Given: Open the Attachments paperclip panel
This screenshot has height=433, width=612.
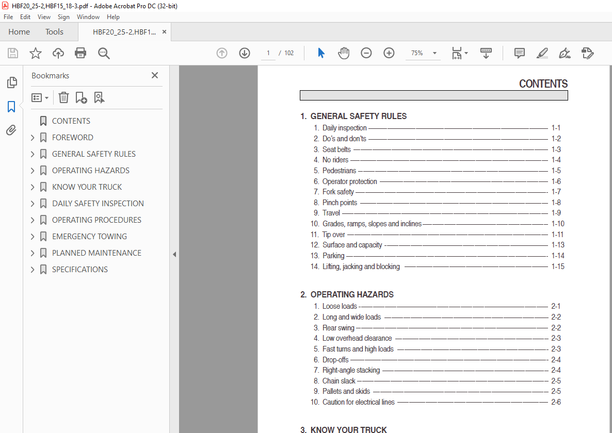Looking at the screenshot, I should (x=11, y=130).
